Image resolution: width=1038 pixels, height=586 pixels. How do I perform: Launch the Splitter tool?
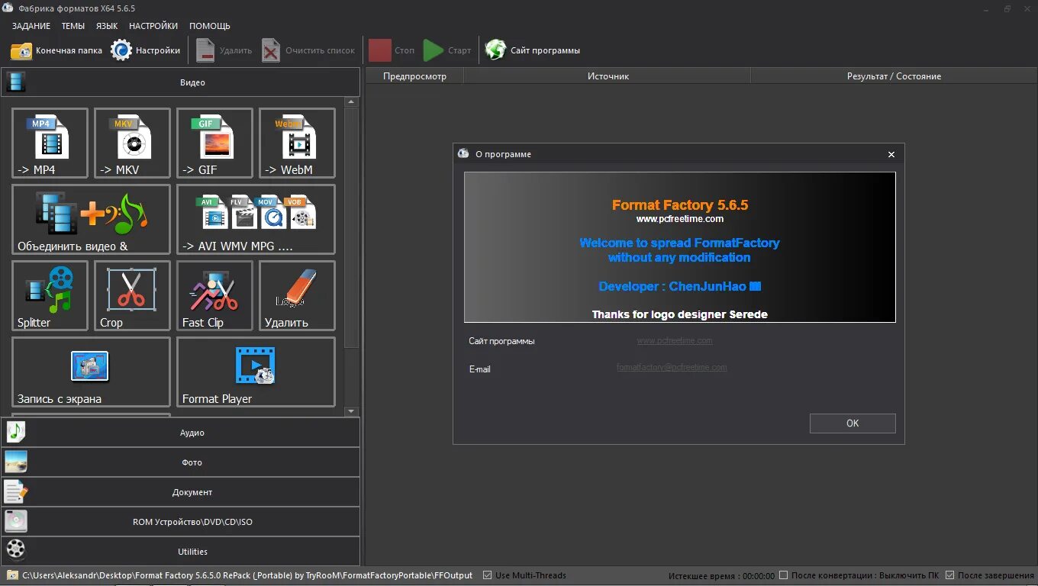[50, 295]
